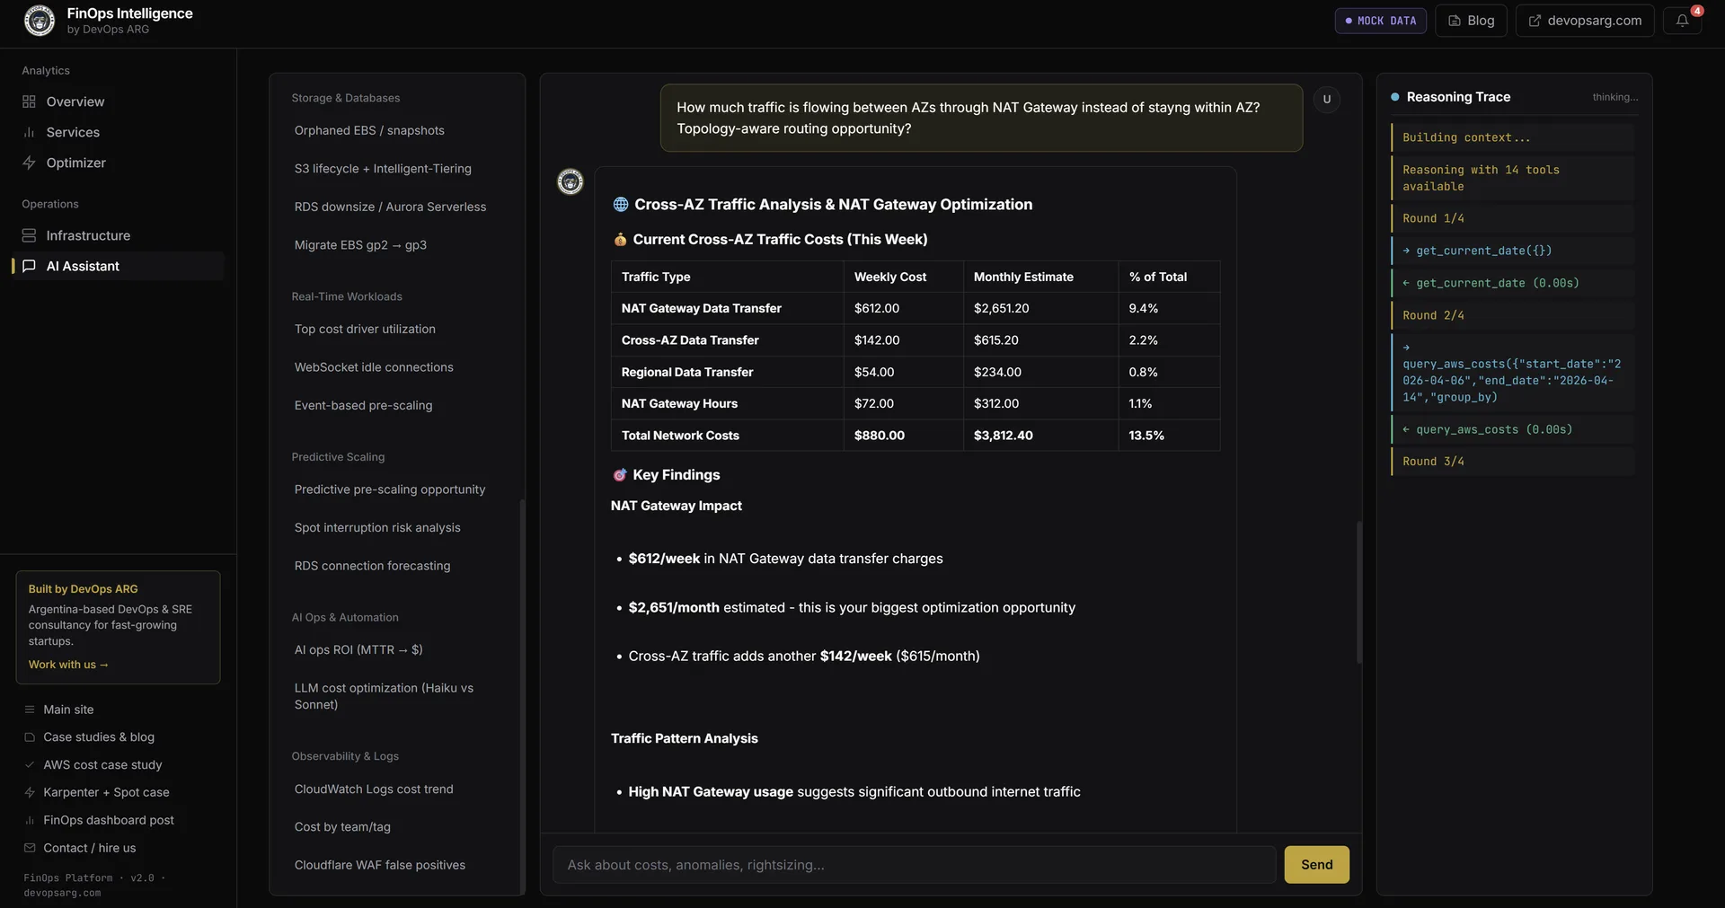Click the Case studies & blog icon
Screen dimensions: 1725x908
pyautogui.click(x=30, y=737)
